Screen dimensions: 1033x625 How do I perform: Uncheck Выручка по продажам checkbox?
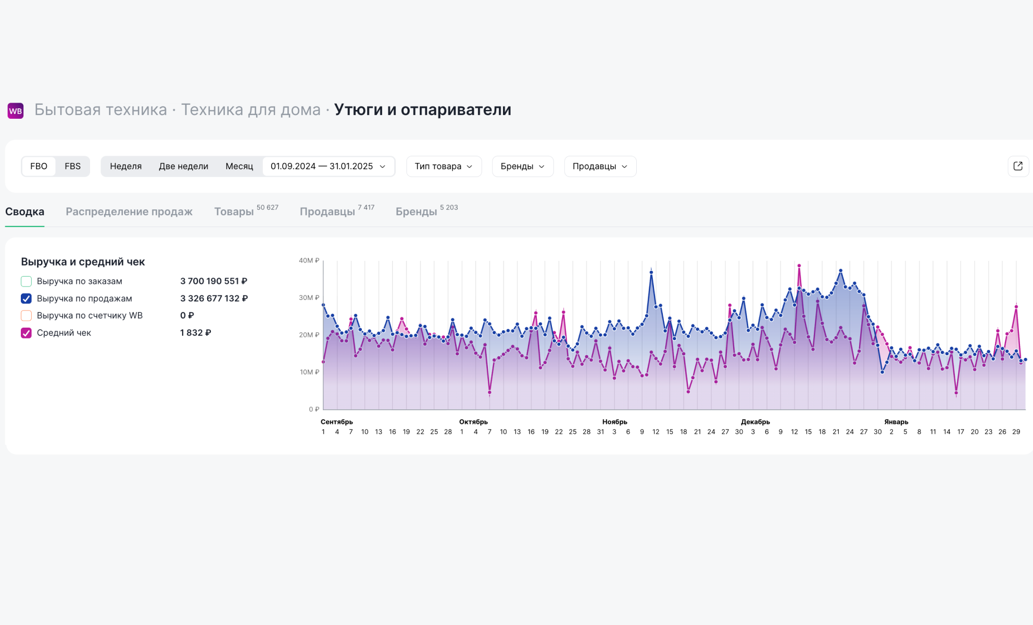click(26, 298)
